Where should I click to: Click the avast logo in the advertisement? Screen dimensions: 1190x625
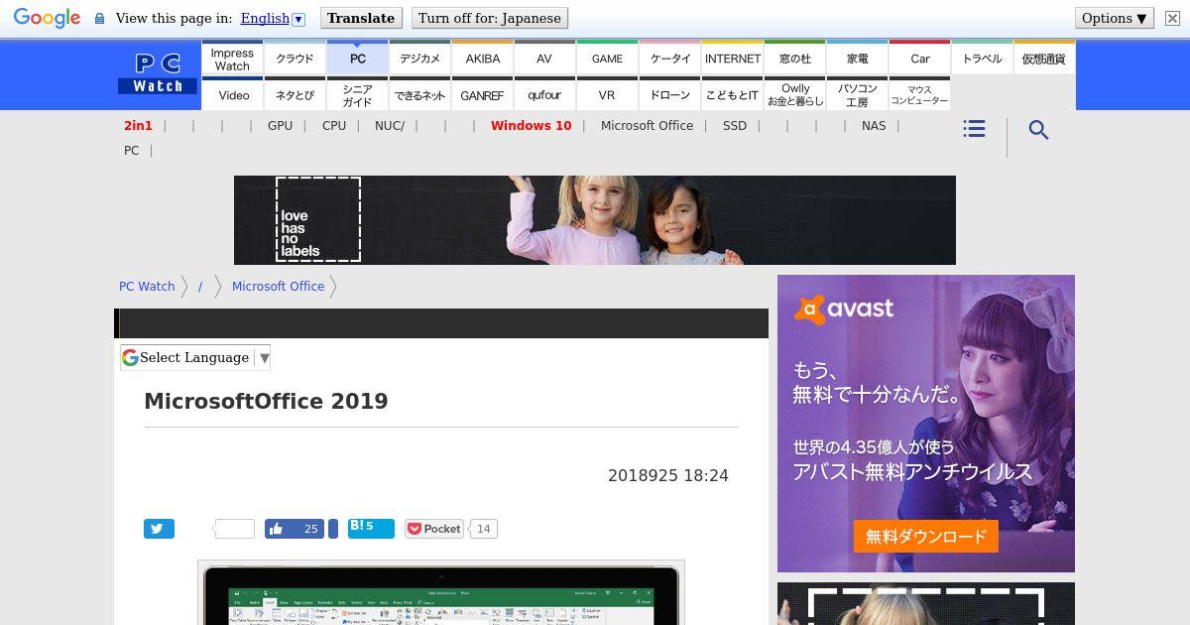[844, 310]
